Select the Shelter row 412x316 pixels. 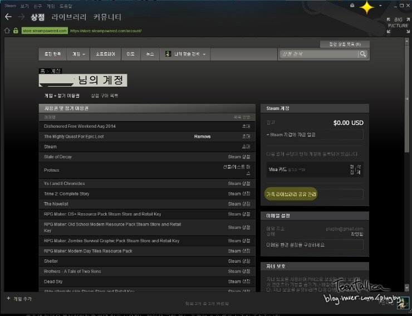click(147, 261)
